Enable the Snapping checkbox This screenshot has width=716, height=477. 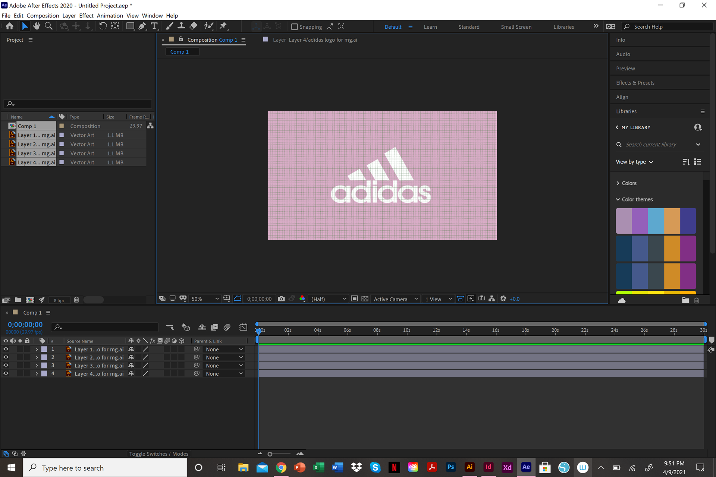coord(294,27)
